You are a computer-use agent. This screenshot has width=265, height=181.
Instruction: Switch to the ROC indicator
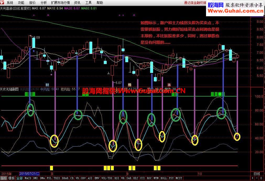[149, 178]
